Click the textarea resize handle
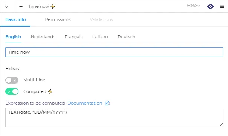 (x=221, y=125)
